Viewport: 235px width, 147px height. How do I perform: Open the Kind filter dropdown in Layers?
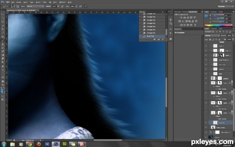coord(210,32)
